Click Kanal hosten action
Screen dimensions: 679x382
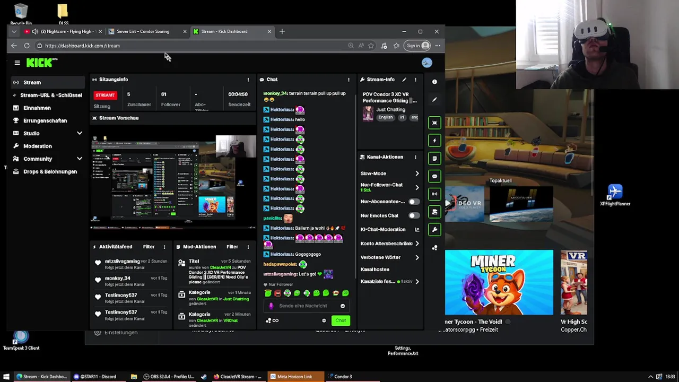point(375,270)
